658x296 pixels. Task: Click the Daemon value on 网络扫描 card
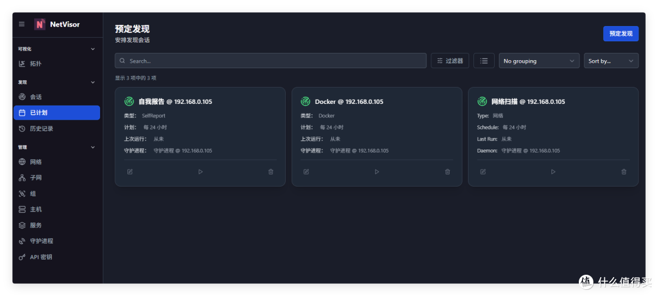pos(531,151)
